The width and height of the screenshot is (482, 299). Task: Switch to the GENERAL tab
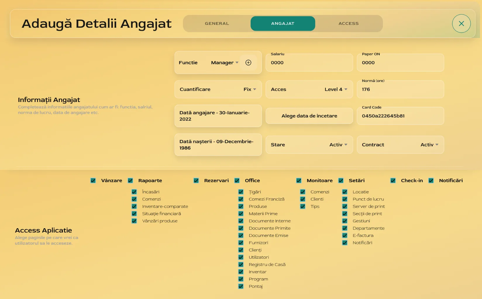tap(217, 23)
